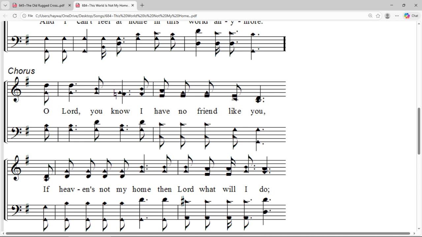The height and width of the screenshot is (237, 422).
Task: Open Copilot Chat button
Action: tap(411, 16)
